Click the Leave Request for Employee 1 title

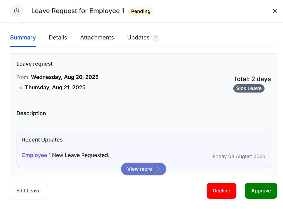coord(78,11)
